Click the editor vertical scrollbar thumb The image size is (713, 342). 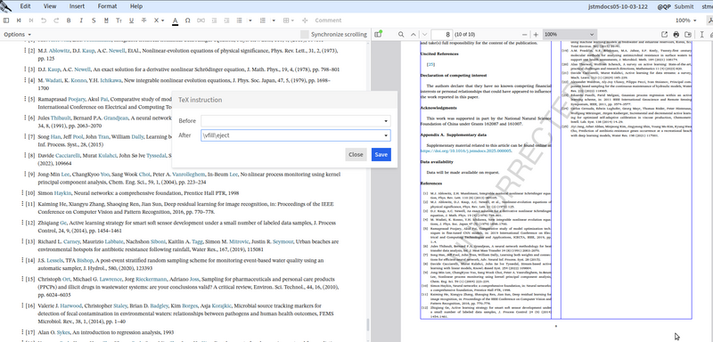coord(367,325)
